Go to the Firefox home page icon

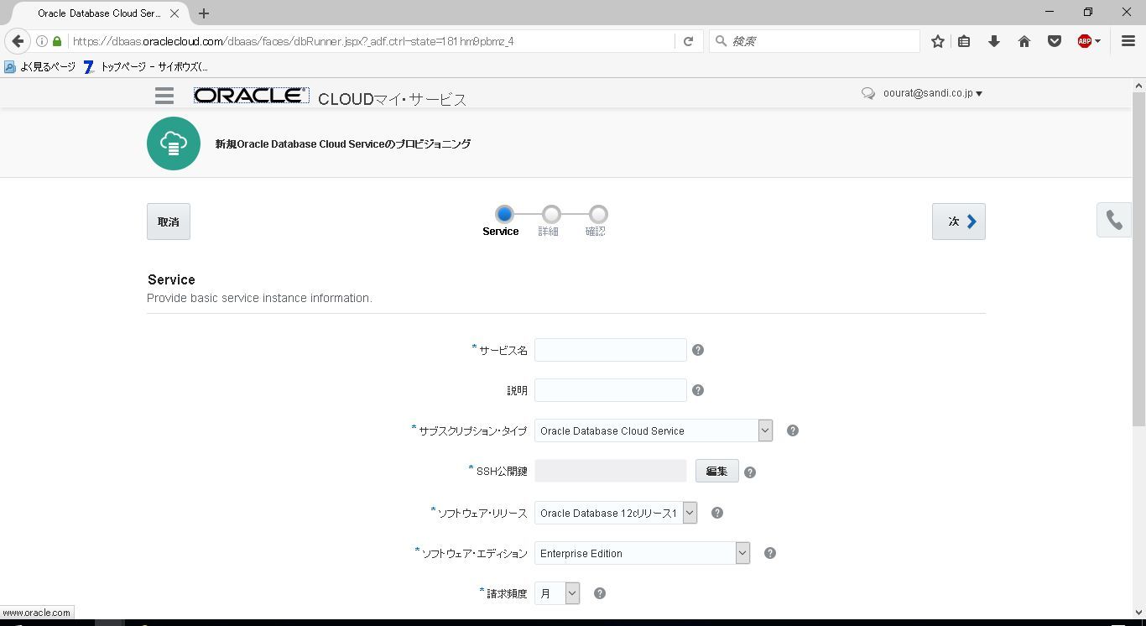pyautogui.click(x=1024, y=41)
